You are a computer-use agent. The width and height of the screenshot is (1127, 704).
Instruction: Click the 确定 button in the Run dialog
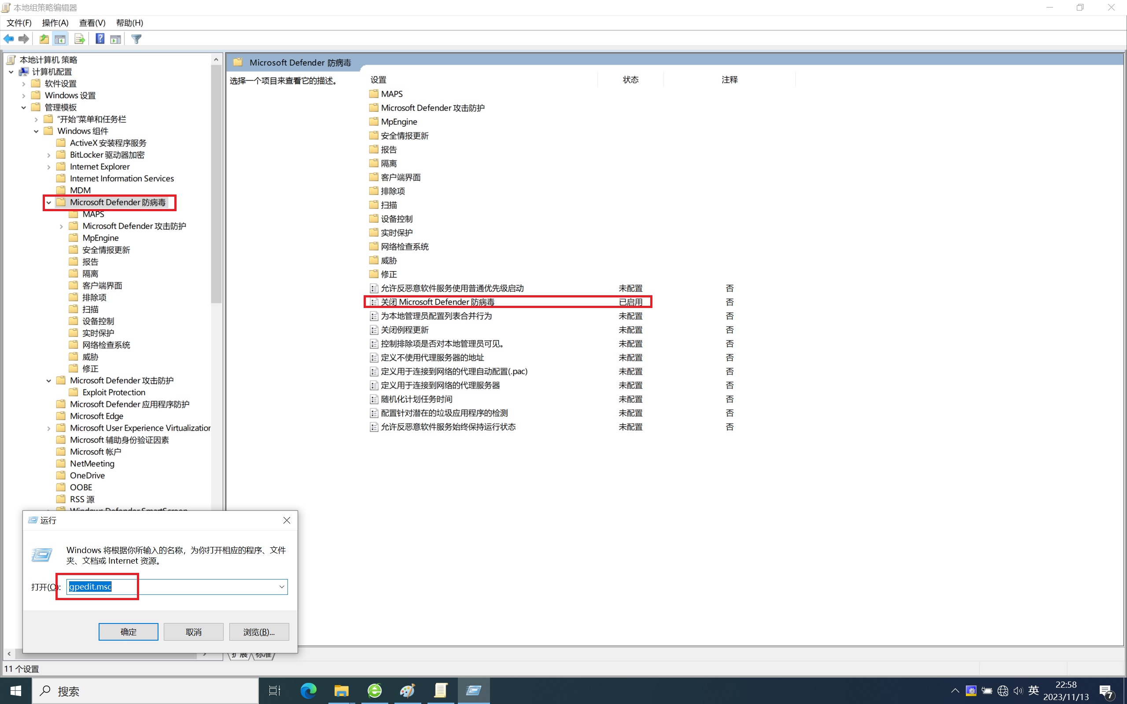click(x=128, y=632)
